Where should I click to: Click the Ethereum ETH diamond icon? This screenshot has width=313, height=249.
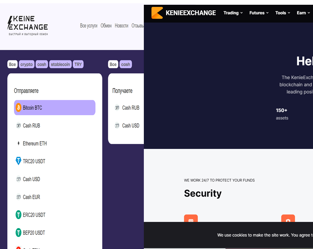point(18,143)
